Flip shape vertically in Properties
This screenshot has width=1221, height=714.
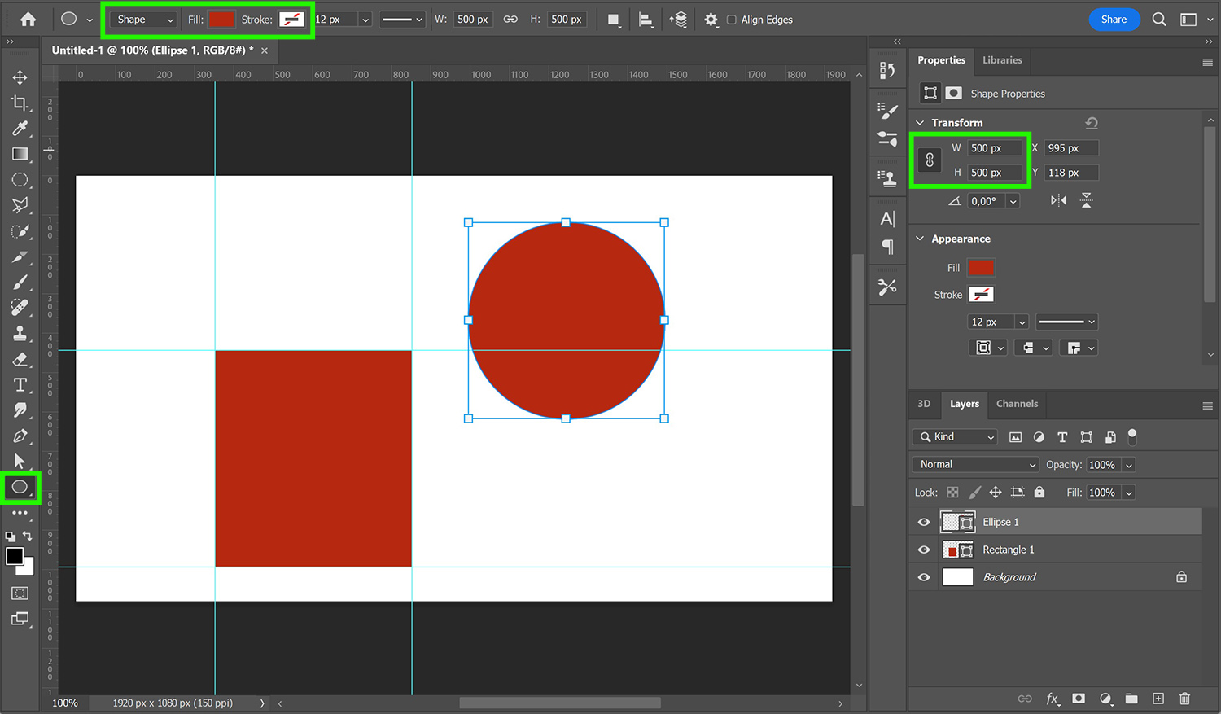[1086, 200]
